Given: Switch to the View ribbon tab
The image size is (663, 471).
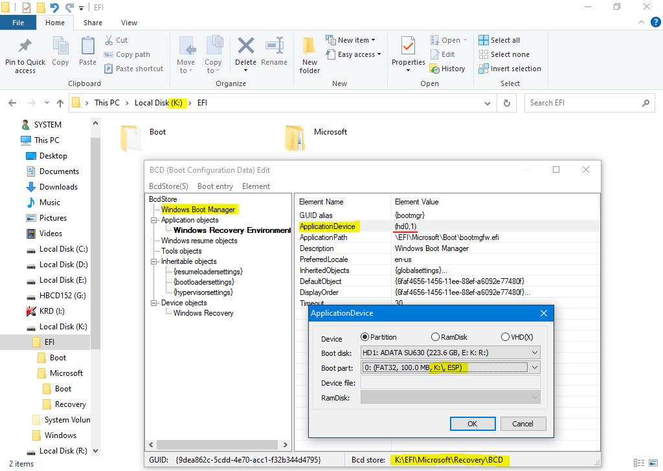Looking at the screenshot, I should click(129, 23).
